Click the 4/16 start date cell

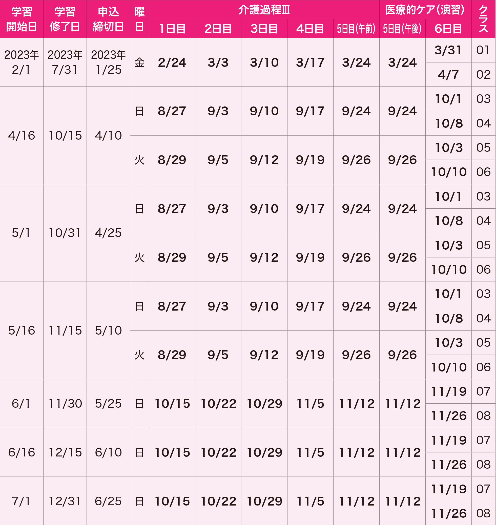pyautogui.click(x=22, y=136)
